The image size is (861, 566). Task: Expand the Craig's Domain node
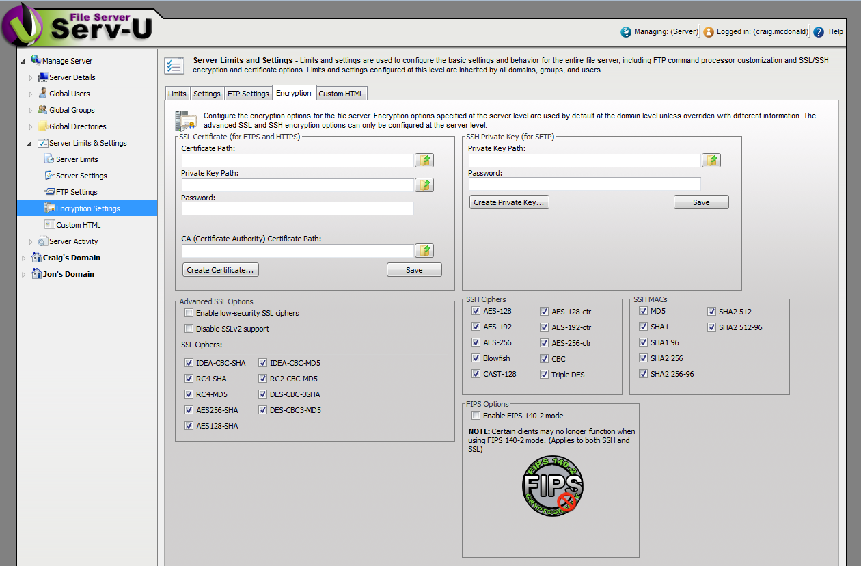point(23,258)
